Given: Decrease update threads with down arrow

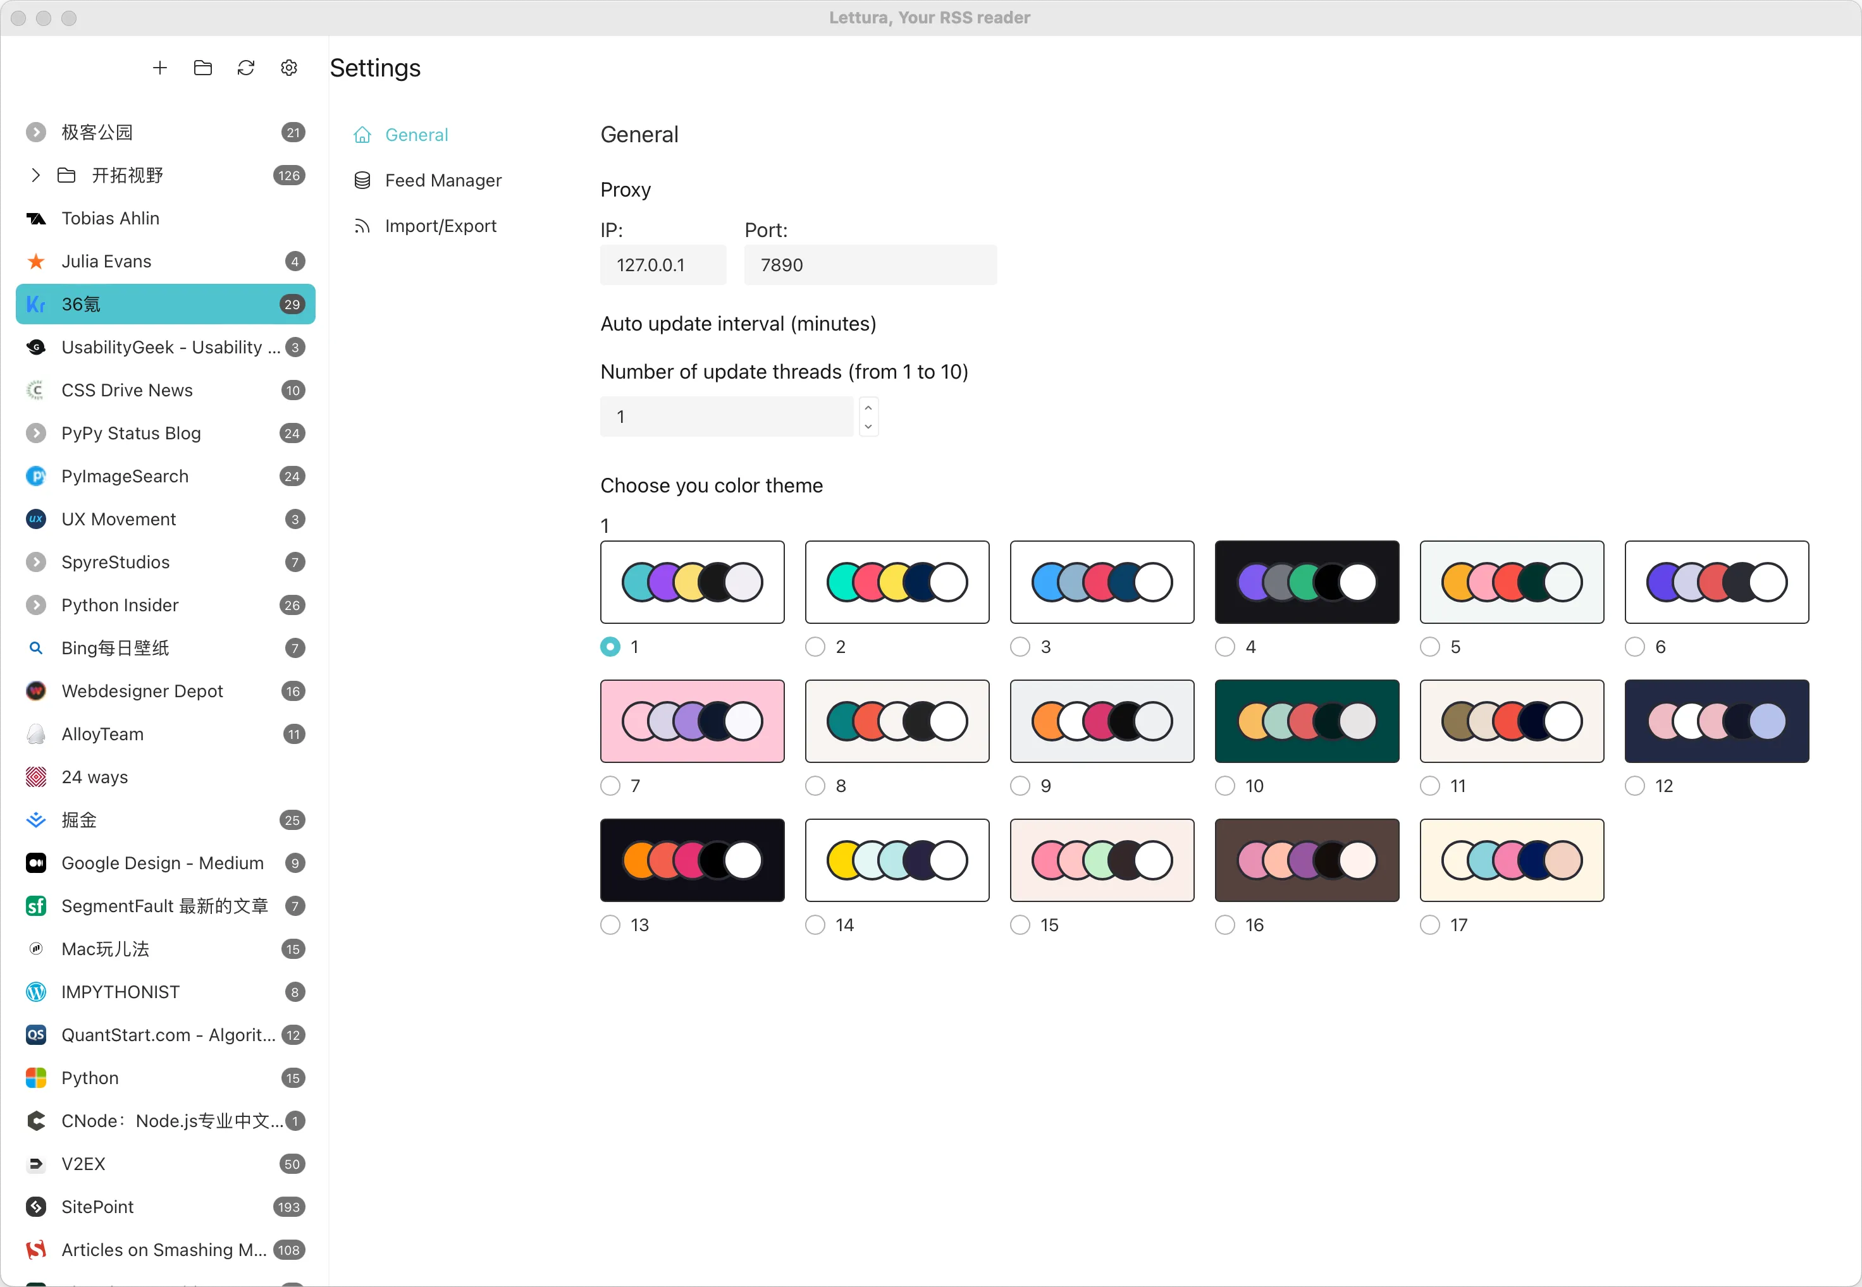Looking at the screenshot, I should (868, 427).
